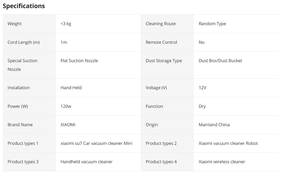The height and width of the screenshot is (174, 282).
Task: Select the XIAOMI brand name value
Action: point(68,125)
